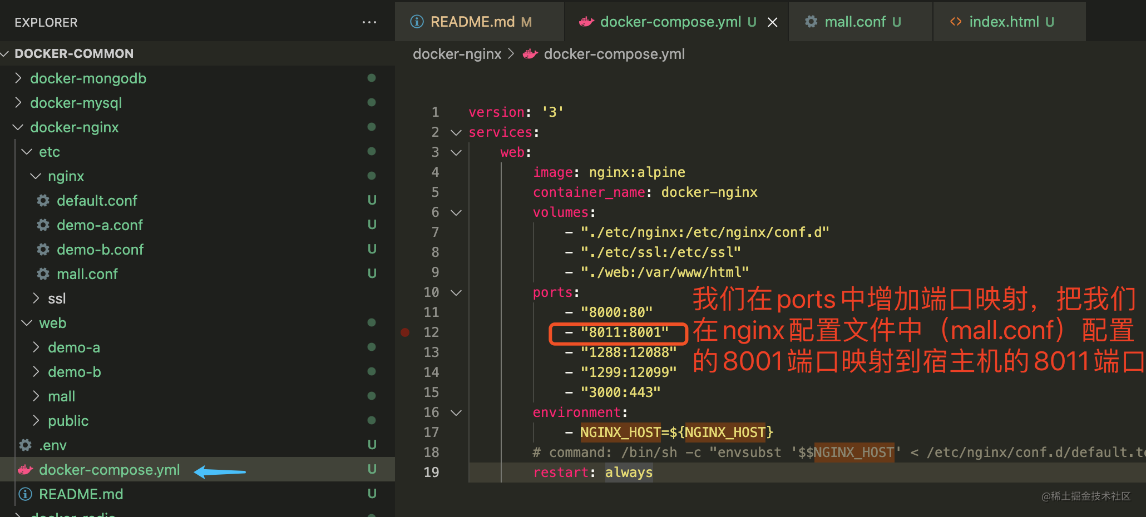This screenshot has height=517, width=1146.
Task: Click docker icon in breadcrumb path
Action: [x=530, y=54]
